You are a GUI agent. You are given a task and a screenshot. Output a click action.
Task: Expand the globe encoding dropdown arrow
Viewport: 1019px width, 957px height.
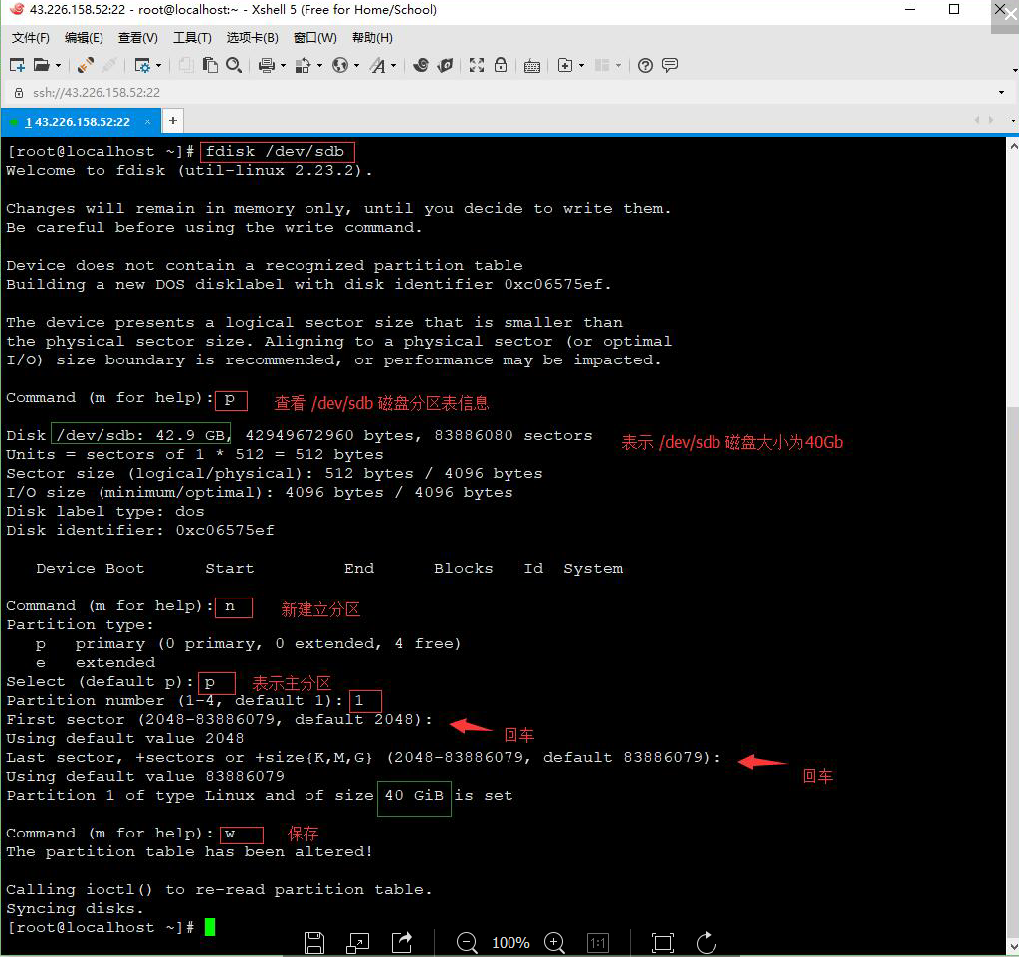coord(357,65)
